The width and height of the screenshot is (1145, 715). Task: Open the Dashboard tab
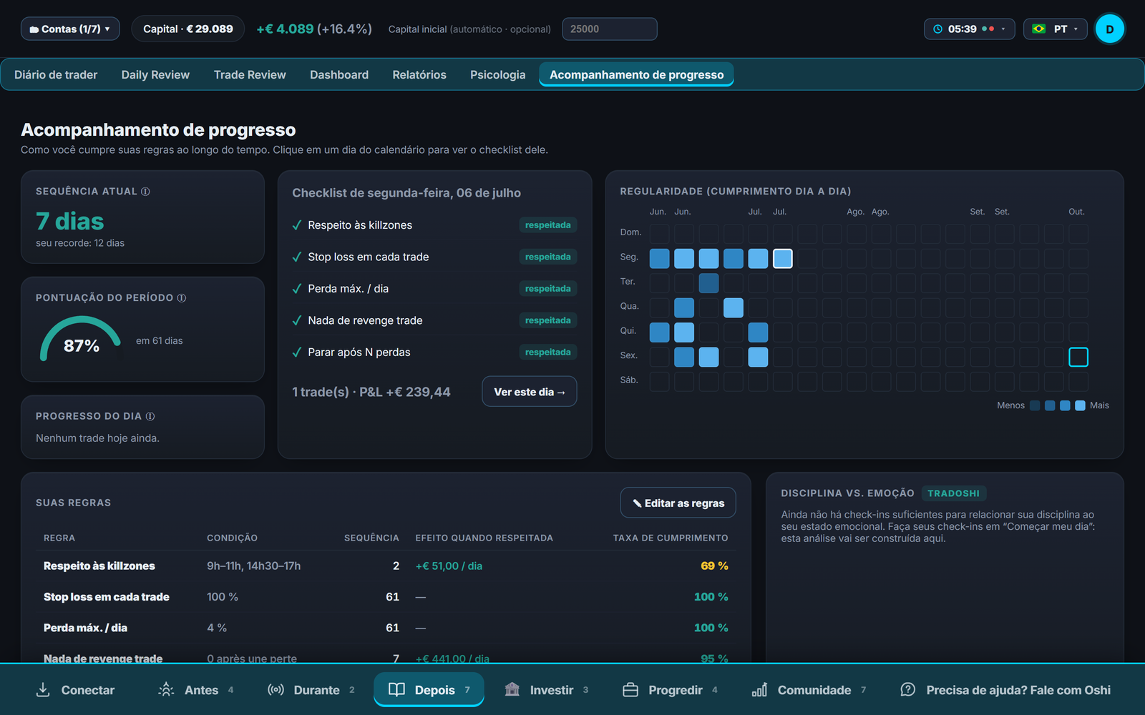(339, 75)
